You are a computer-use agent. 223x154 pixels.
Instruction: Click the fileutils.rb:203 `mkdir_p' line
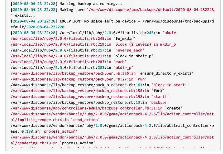pyautogui.click(x=72, y=68)
